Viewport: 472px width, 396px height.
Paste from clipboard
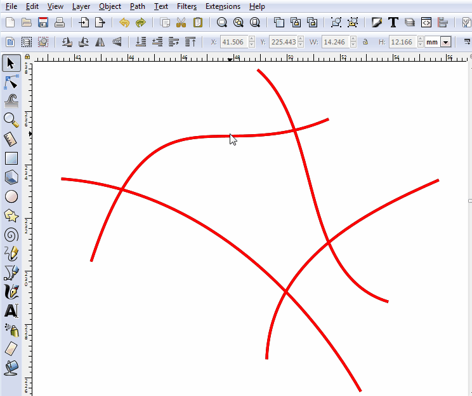click(x=198, y=23)
